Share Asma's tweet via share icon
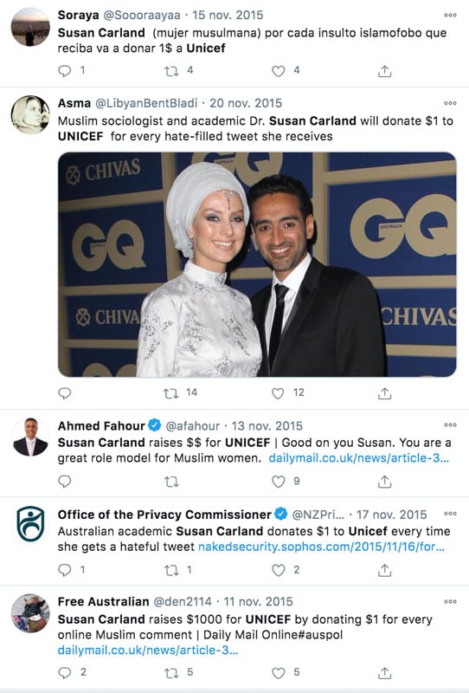 (385, 393)
